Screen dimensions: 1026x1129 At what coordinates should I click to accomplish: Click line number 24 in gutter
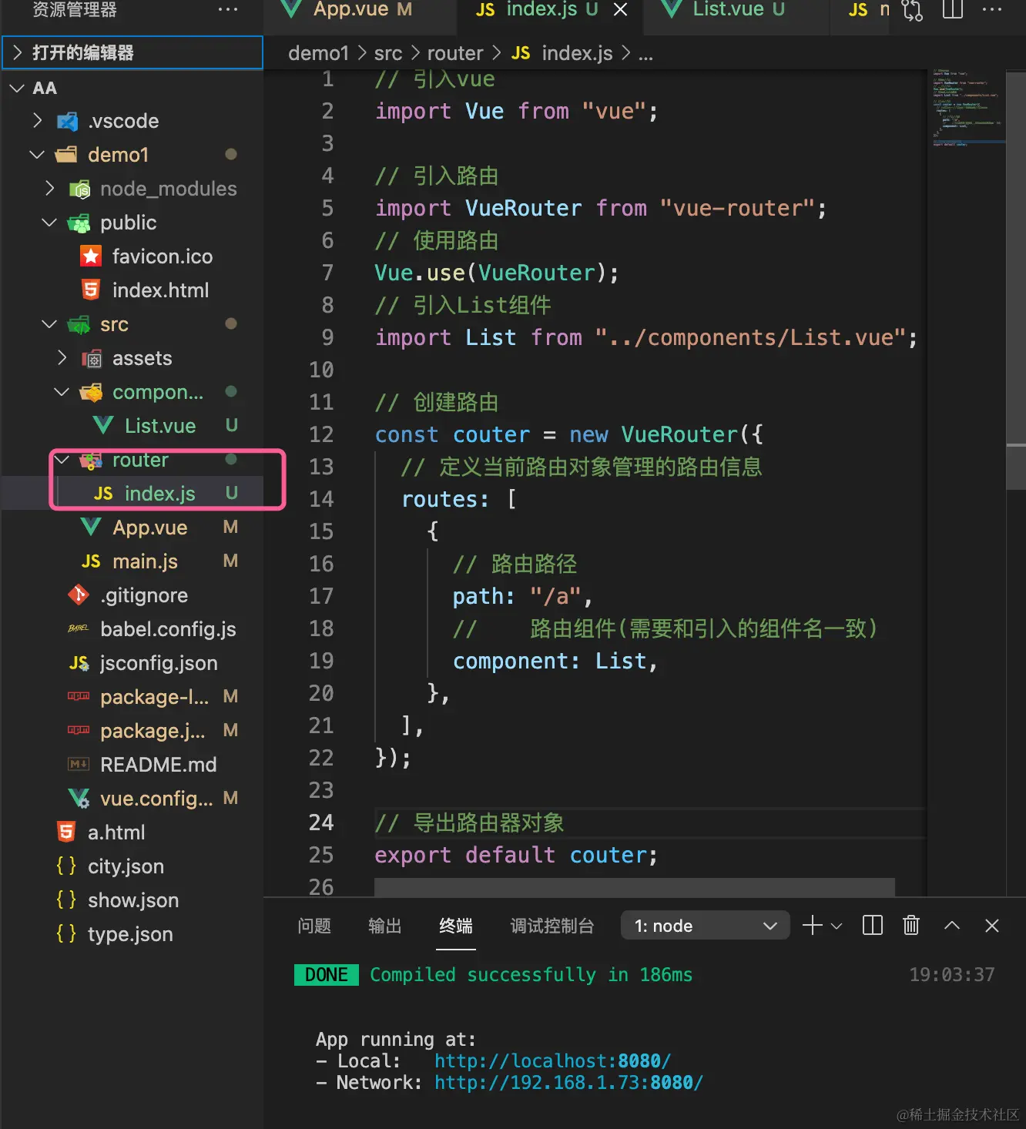point(321,822)
